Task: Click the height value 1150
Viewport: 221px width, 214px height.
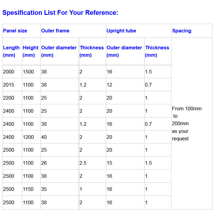Action: click(28, 189)
